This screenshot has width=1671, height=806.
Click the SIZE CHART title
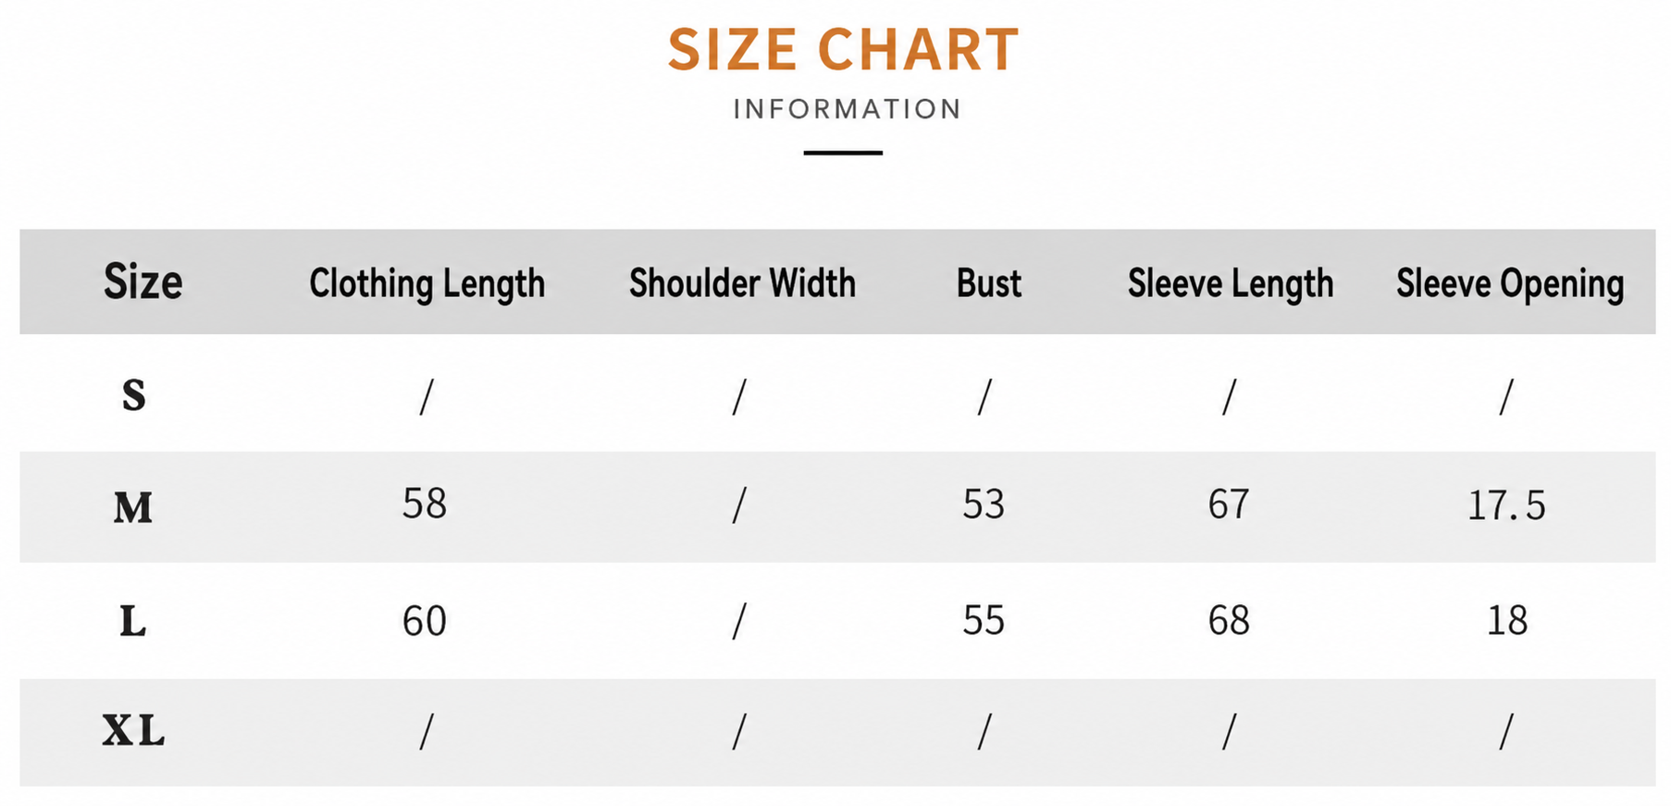click(x=843, y=49)
